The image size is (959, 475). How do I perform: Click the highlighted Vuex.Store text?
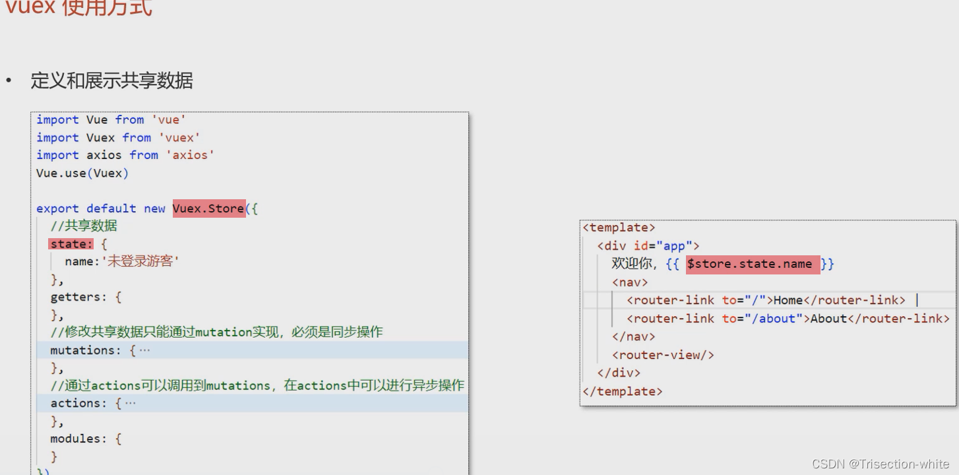pyautogui.click(x=208, y=208)
